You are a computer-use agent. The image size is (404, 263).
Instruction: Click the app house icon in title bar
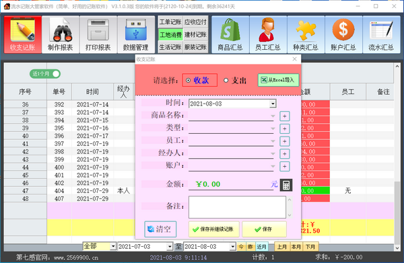click(x=7, y=6)
